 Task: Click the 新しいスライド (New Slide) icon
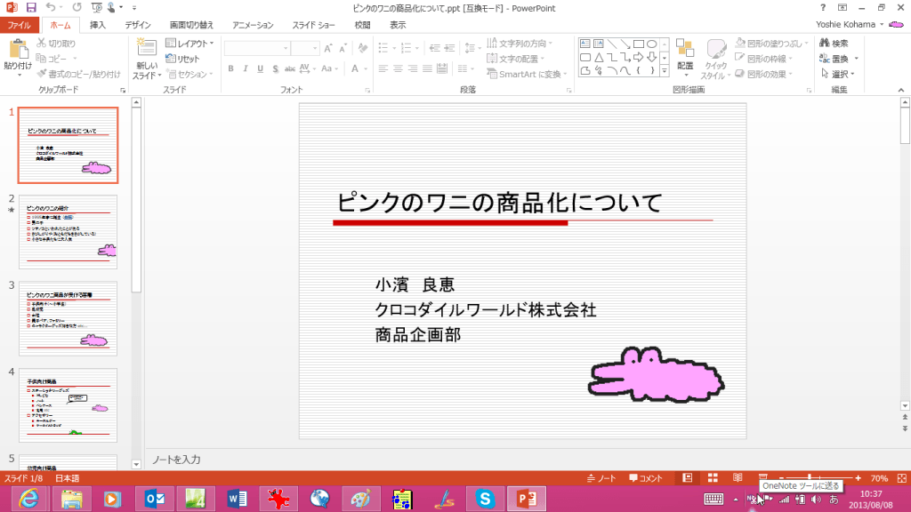(x=147, y=48)
